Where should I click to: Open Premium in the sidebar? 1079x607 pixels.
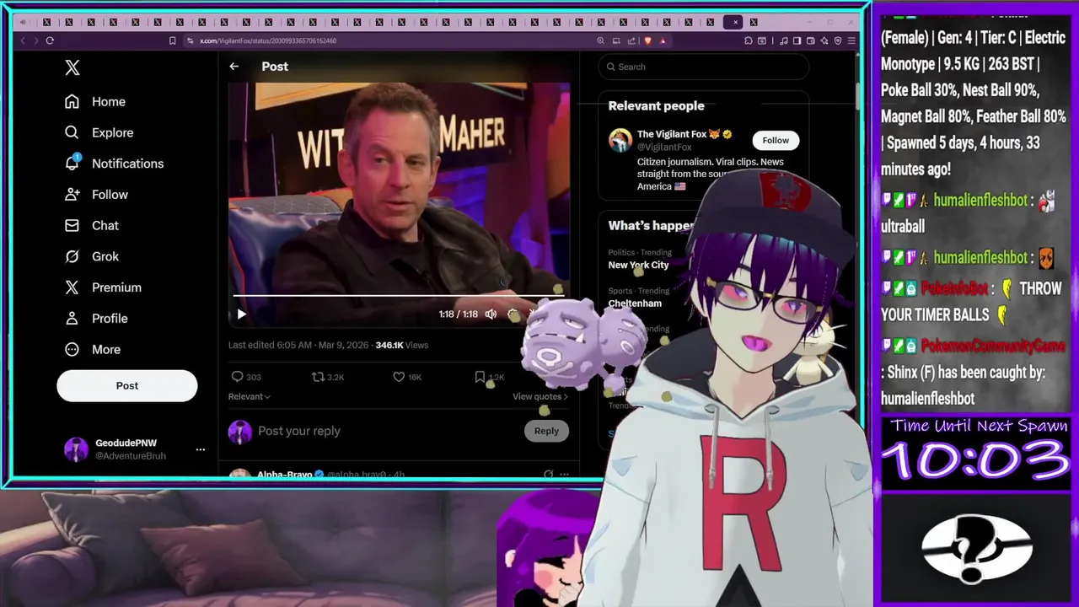(103, 287)
